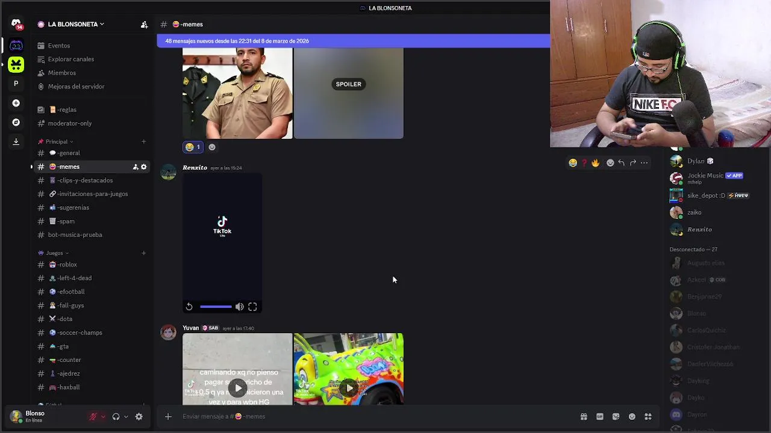The width and height of the screenshot is (771, 433).
Task: Add a server with plus icon
Action: [16, 103]
